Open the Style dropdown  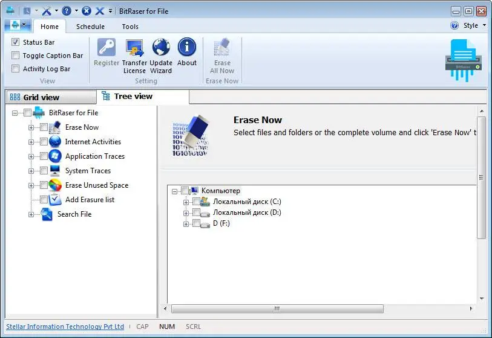pos(474,25)
